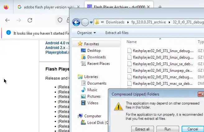Open Documents library
Screen dimensions: 204x132
pyautogui.click(x=97, y=83)
